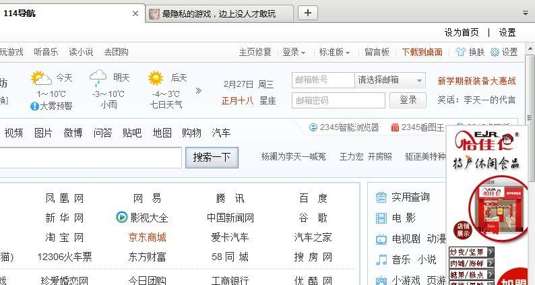The height and width of the screenshot is (285, 535).
Task: Open hot search 杨澜为李天一喊冤
Action: click(x=293, y=157)
